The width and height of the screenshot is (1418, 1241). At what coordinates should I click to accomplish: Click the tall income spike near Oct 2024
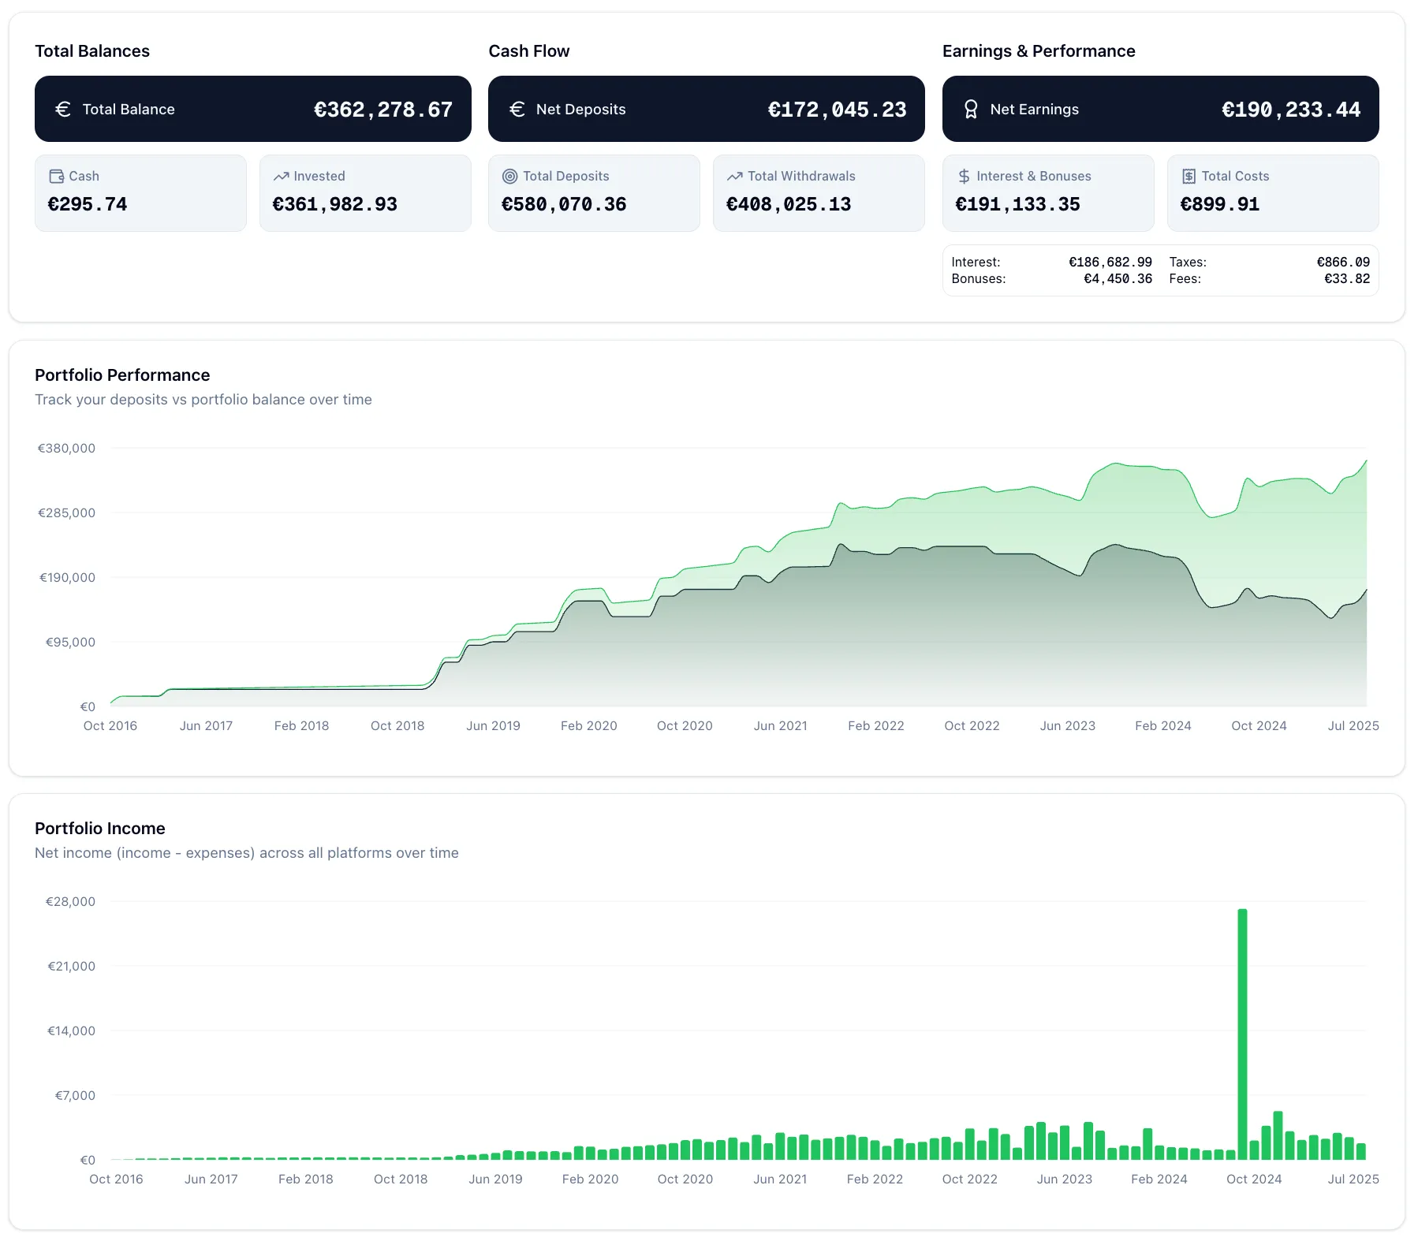[1242, 1033]
